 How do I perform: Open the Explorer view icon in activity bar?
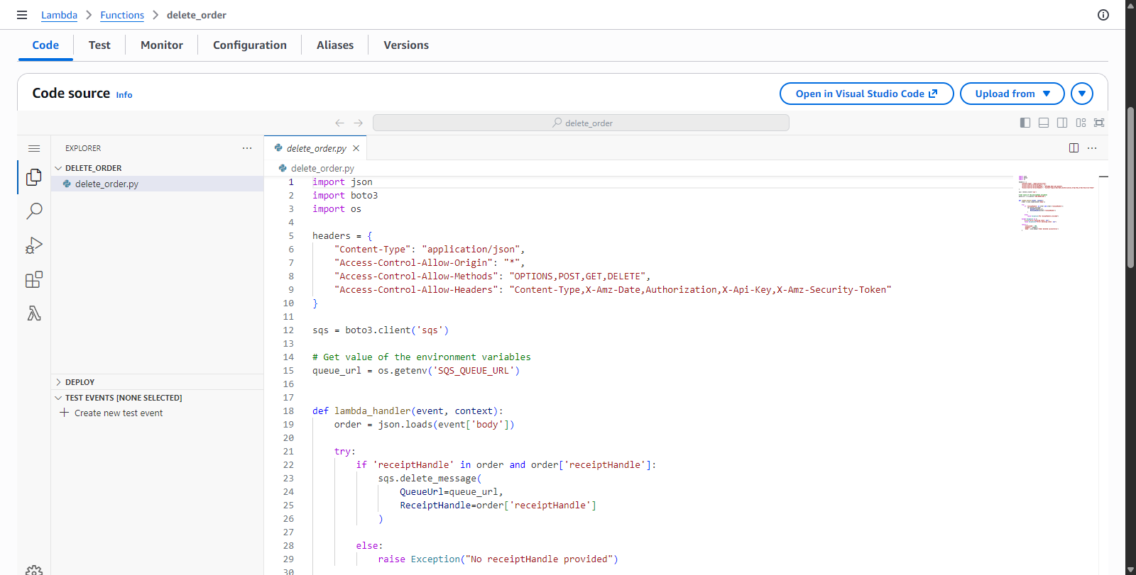pos(33,177)
